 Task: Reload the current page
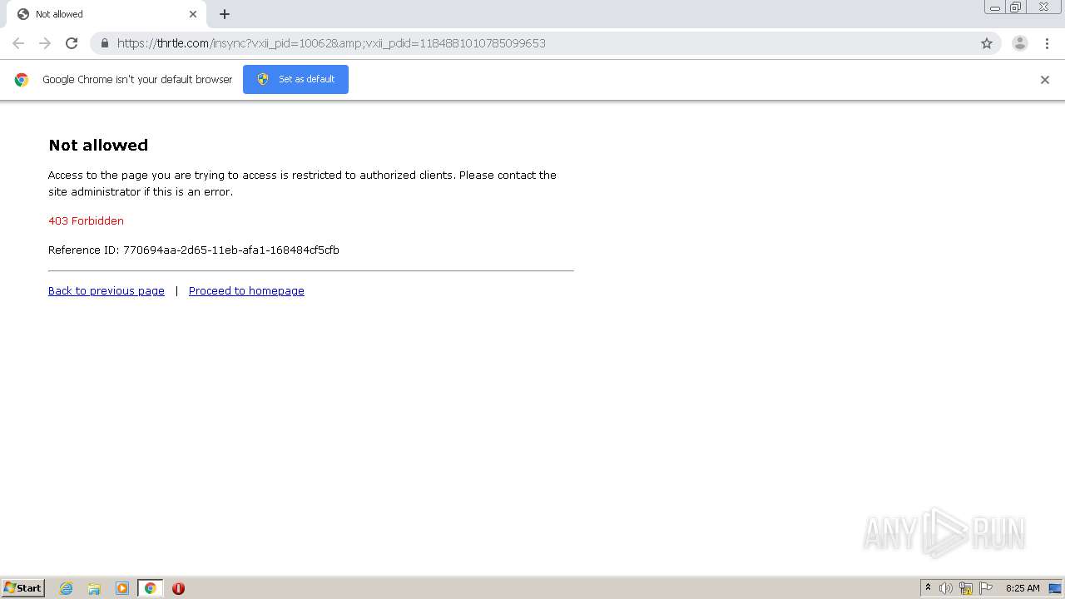[72, 43]
